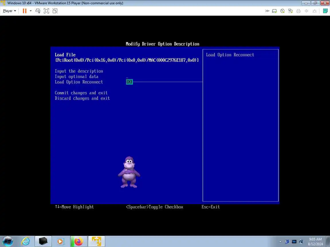Open the Action Center flag tray icon

pos(287,242)
